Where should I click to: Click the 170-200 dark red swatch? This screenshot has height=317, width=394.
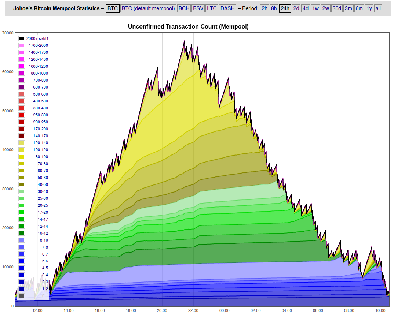tap(22, 129)
